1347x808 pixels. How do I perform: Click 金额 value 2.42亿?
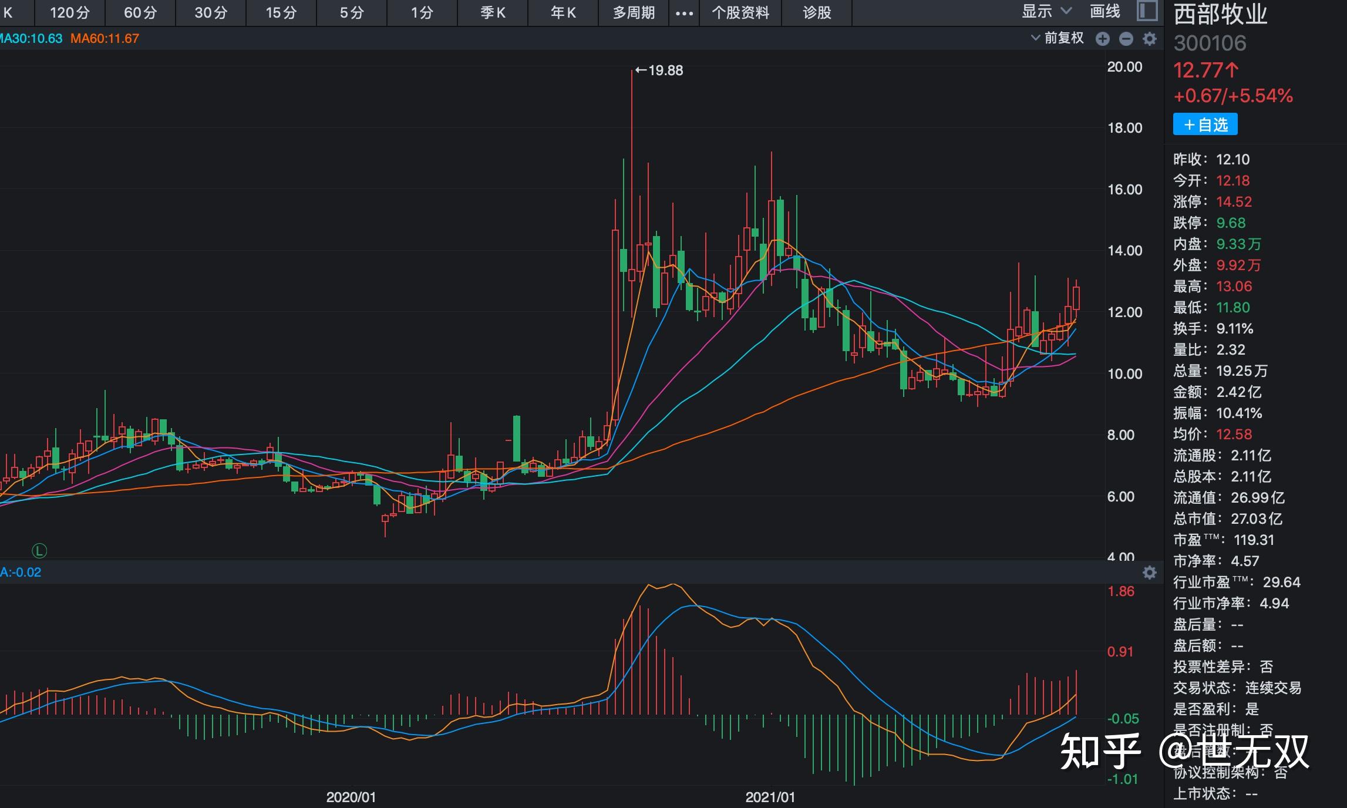1239,392
